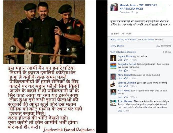This screenshot has width=173, height=133.
Task: Click the globe privacy icon beside December 10
Action: click(137, 13)
